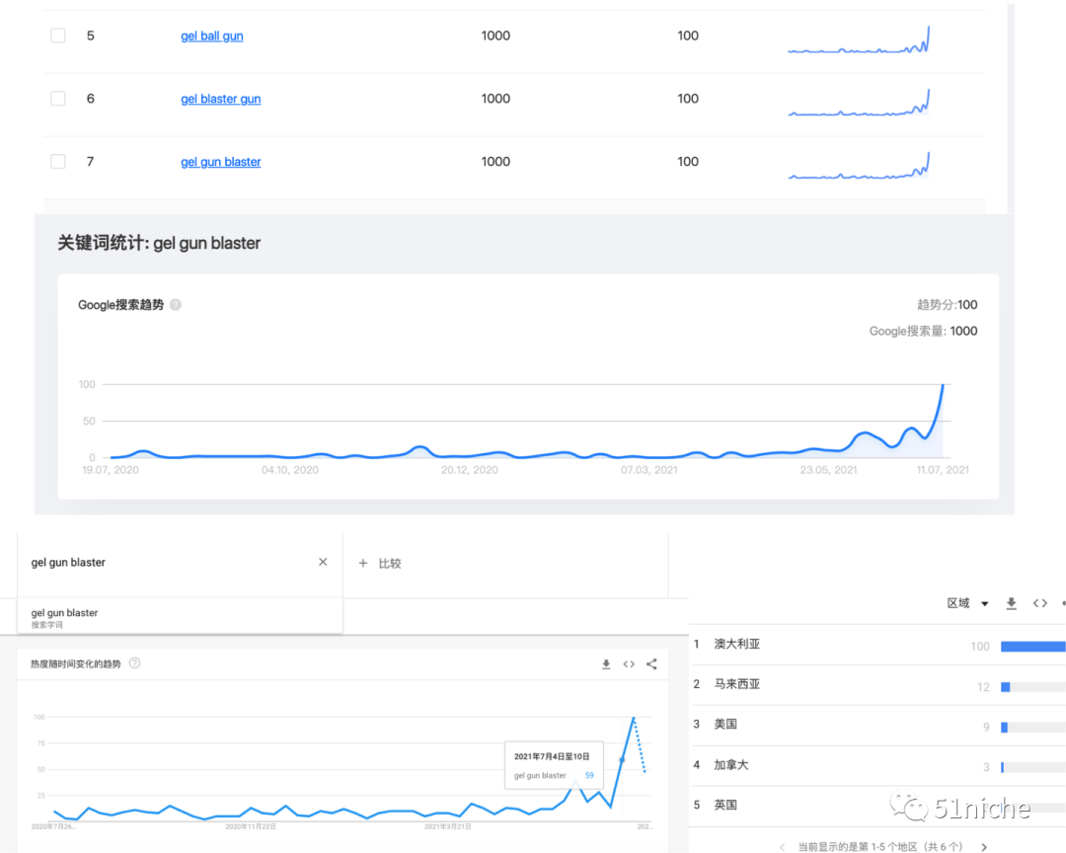Select the 马来西亚 region row
This screenshot has width=1066, height=853.
tap(877, 685)
